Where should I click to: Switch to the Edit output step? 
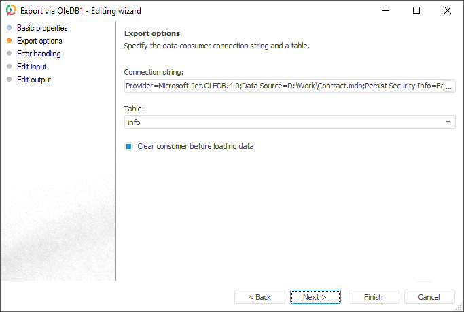[x=34, y=80]
